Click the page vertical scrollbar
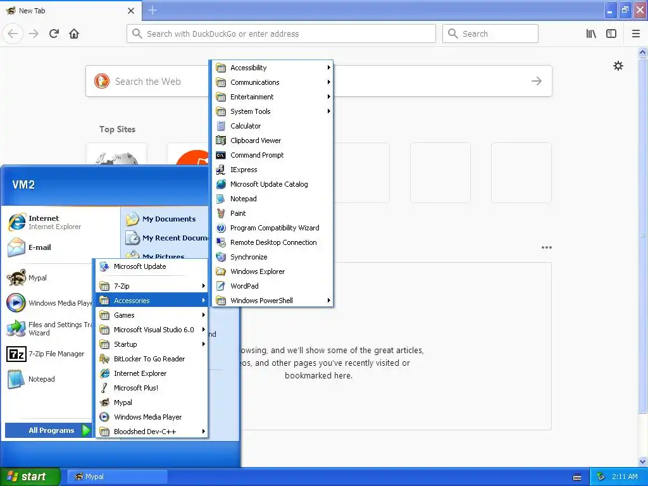This screenshot has width=648, height=486. (x=642, y=235)
